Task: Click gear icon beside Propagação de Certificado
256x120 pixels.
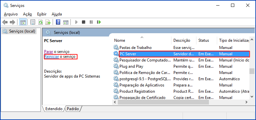Action: point(116,98)
